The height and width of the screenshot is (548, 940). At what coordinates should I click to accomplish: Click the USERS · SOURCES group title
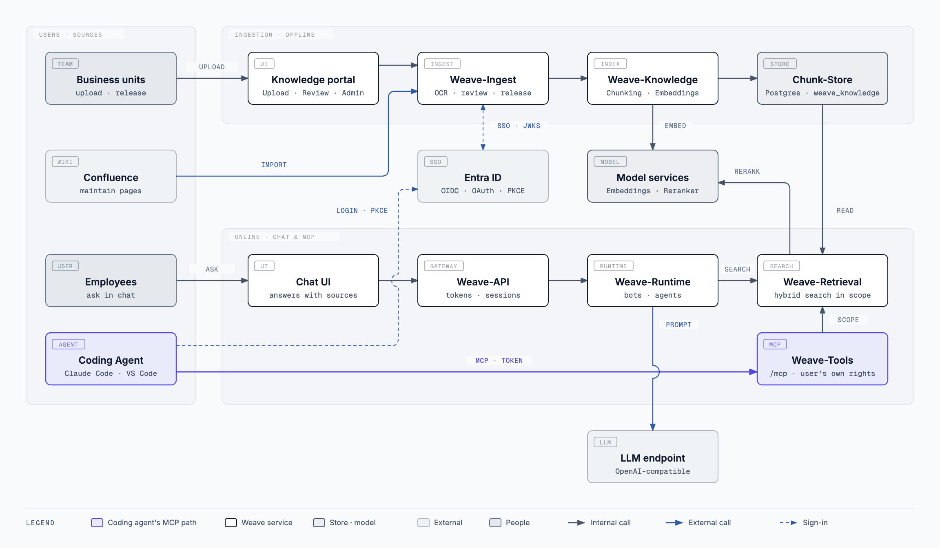click(x=71, y=35)
